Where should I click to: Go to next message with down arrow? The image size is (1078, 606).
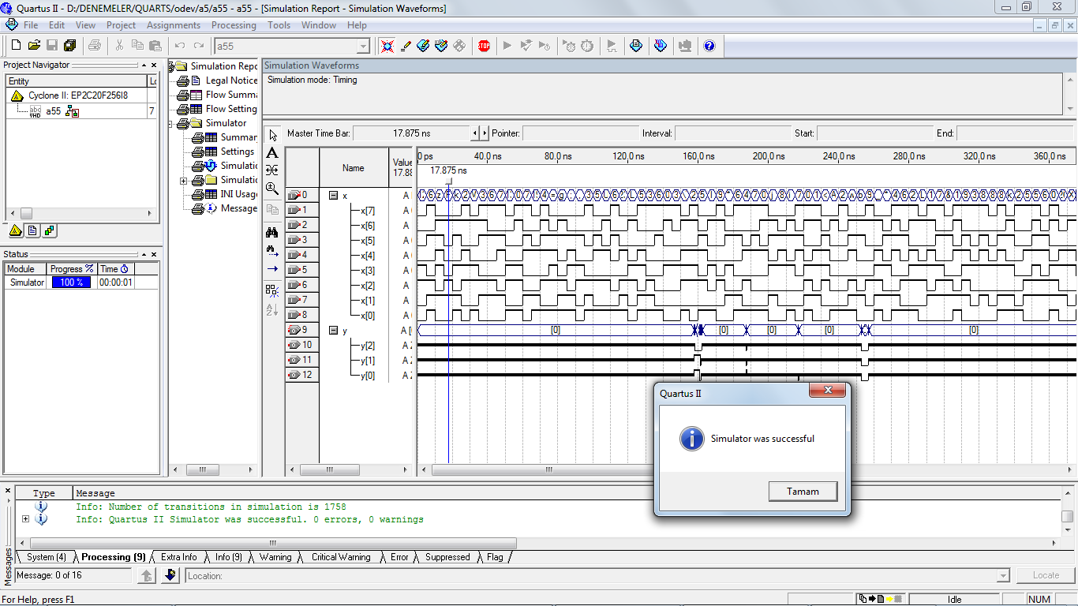click(x=170, y=576)
